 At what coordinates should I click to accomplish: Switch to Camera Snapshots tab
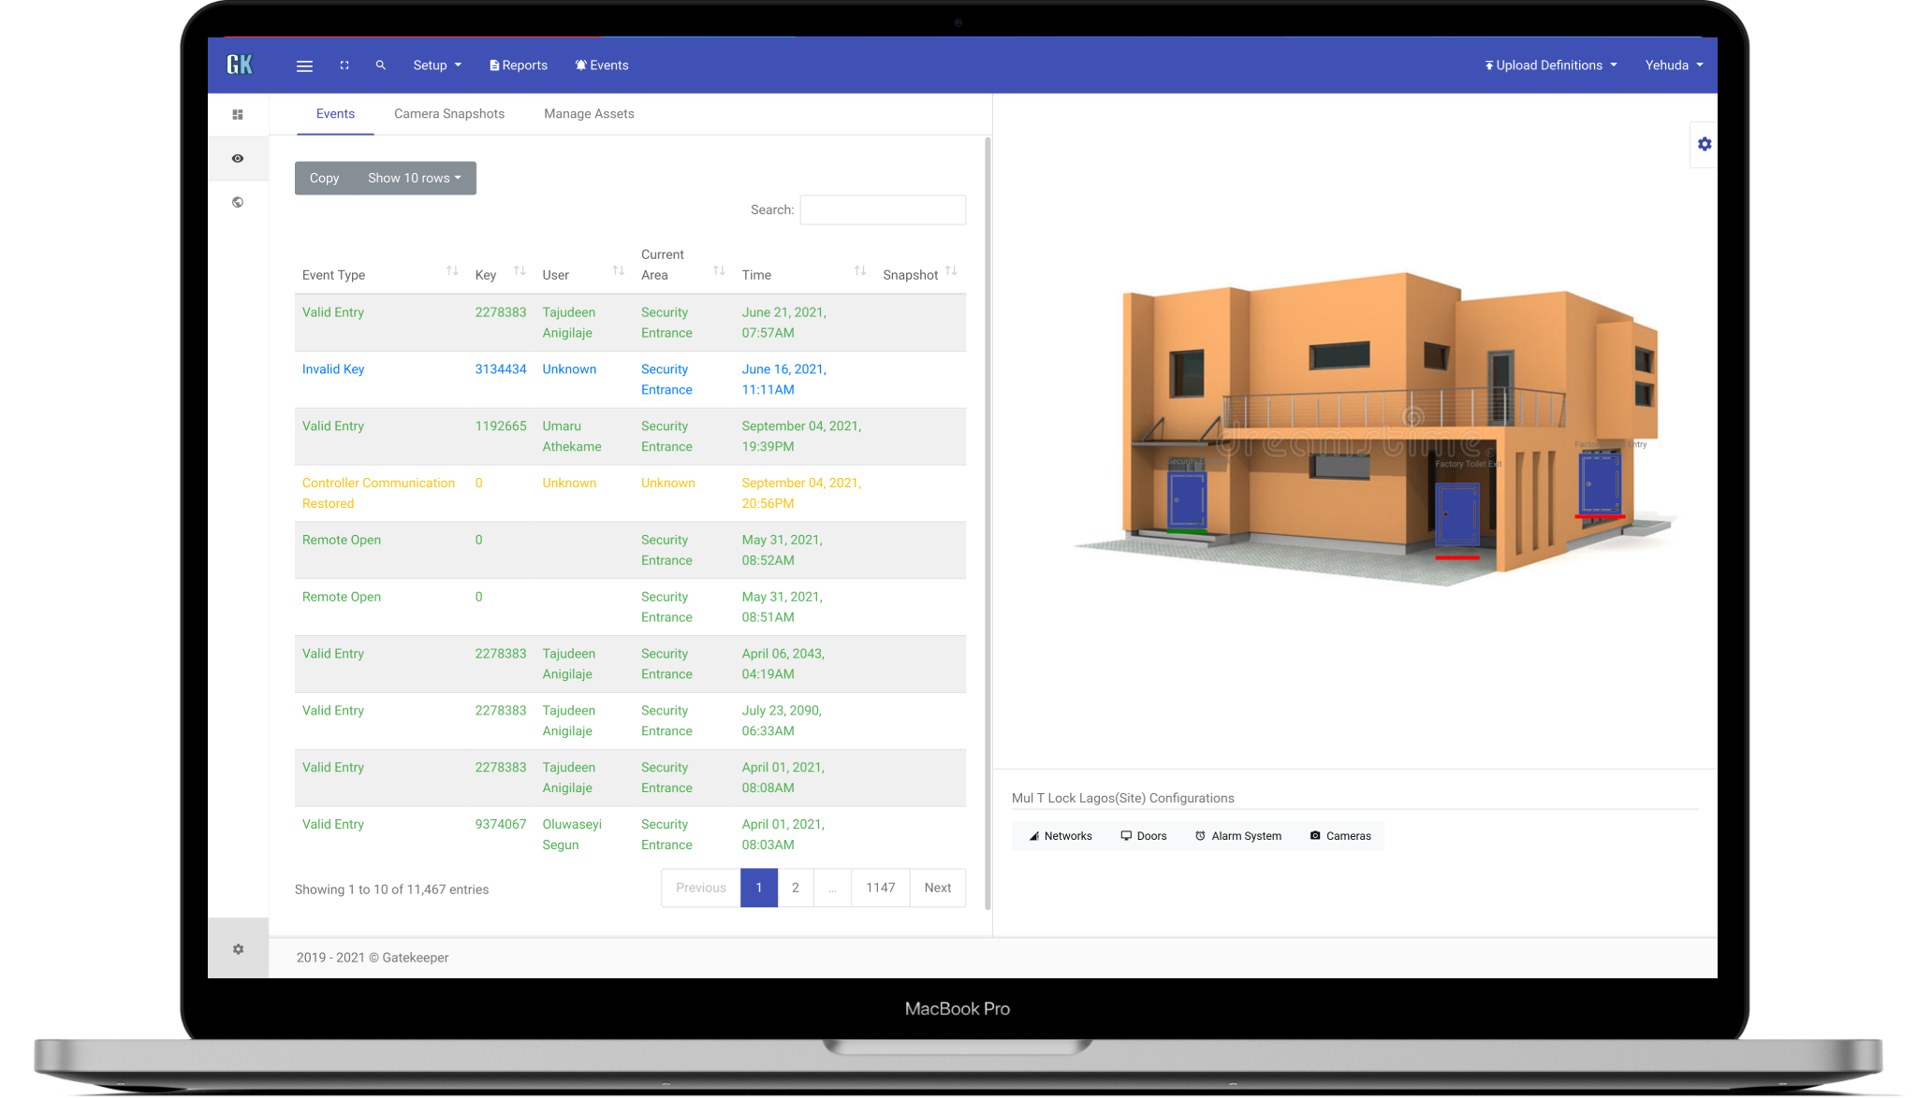click(x=449, y=113)
